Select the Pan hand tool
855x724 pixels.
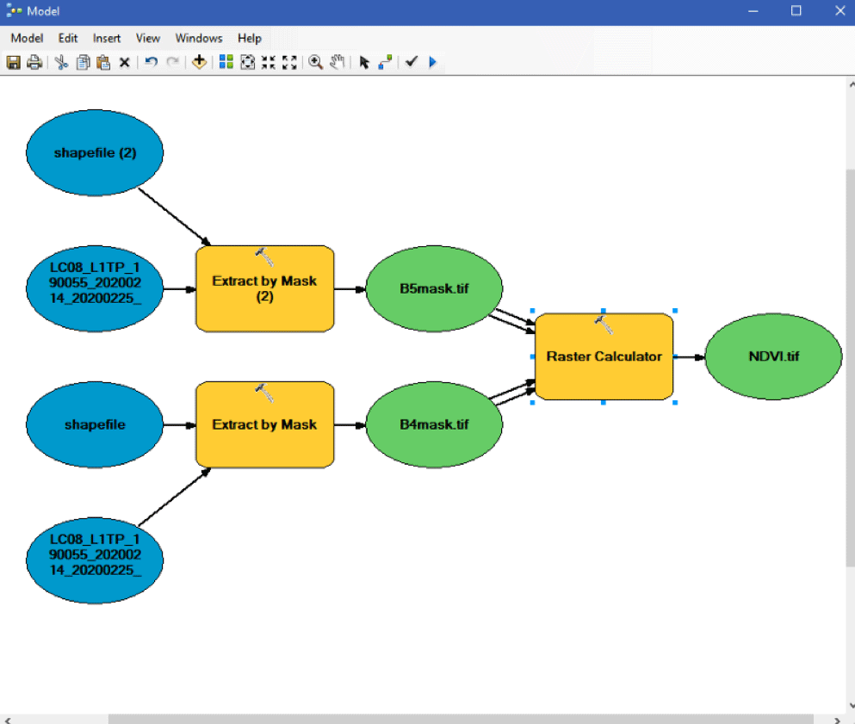(x=337, y=62)
